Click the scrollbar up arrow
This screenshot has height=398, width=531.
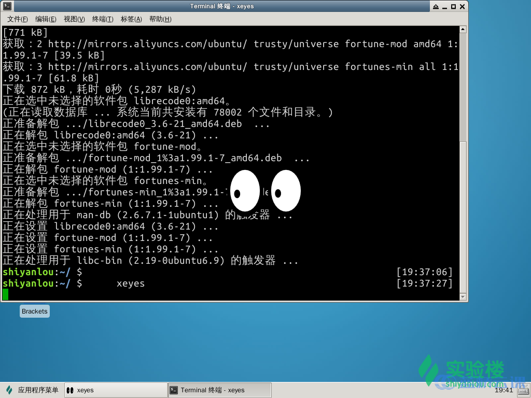pyautogui.click(x=462, y=30)
